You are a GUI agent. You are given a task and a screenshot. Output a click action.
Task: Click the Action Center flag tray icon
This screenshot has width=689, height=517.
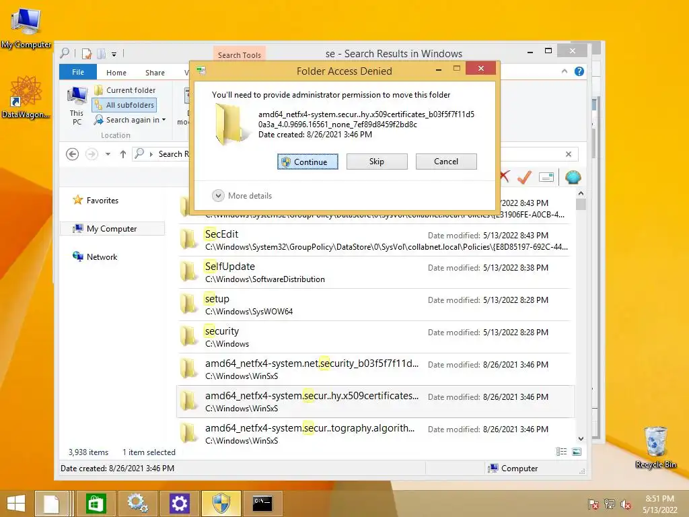click(x=593, y=504)
